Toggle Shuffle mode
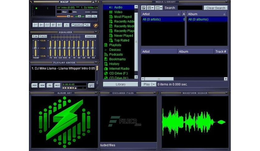Viewport: 260px width, 151px height. (77, 25)
